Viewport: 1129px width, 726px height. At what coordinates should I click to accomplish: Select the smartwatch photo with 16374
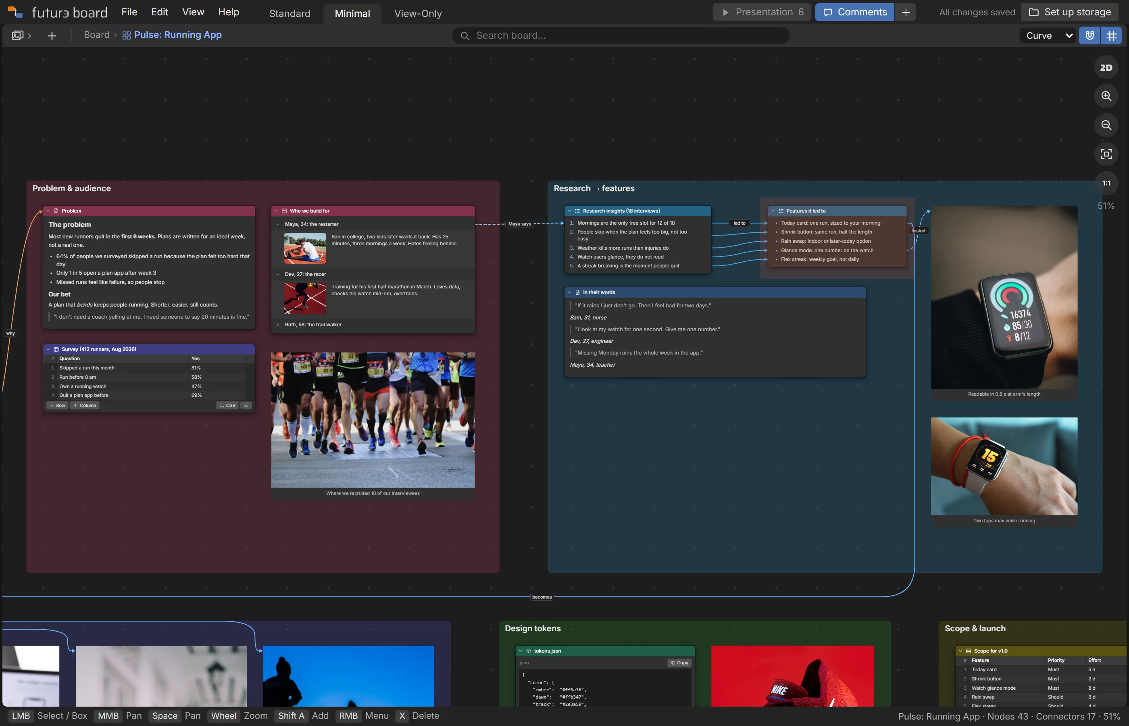[1004, 297]
